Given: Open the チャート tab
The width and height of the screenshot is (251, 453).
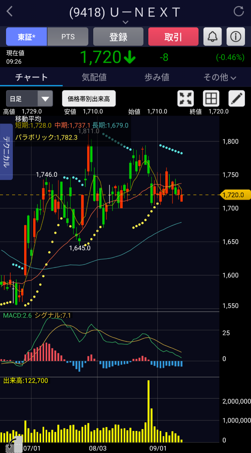Looking at the screenshot, I should point(31,77).
